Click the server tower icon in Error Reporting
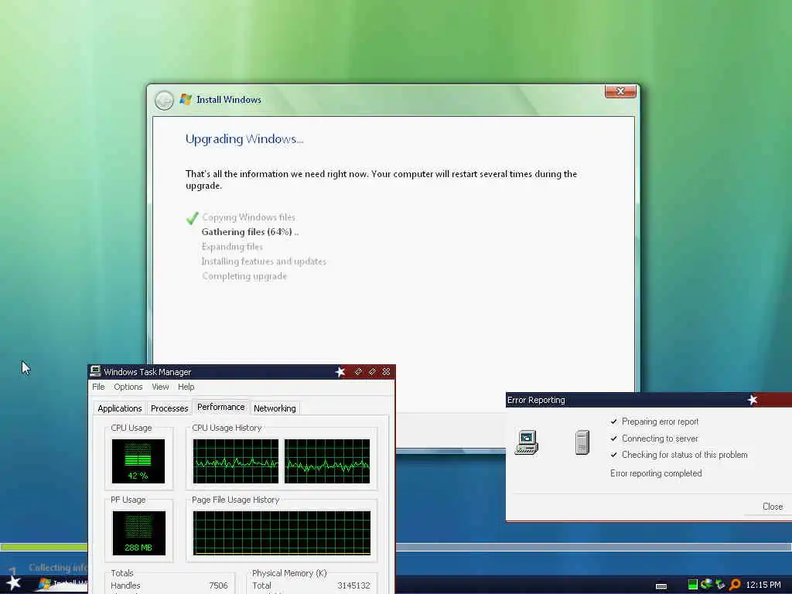Image resolution: width=792 pixels, height=594 pixels. coord(582,442)
